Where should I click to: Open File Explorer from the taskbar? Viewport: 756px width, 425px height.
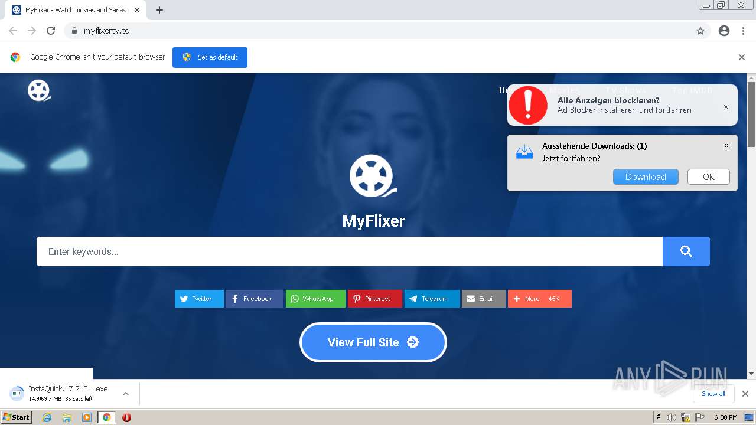pos(67,417)
